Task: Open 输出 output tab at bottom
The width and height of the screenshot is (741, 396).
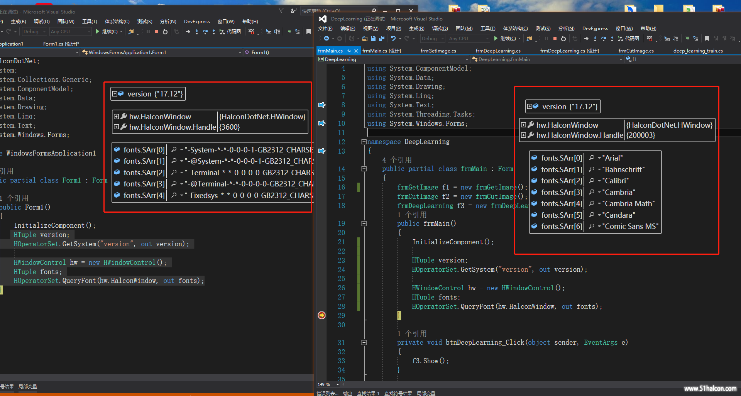Action: tap(347, 393)
